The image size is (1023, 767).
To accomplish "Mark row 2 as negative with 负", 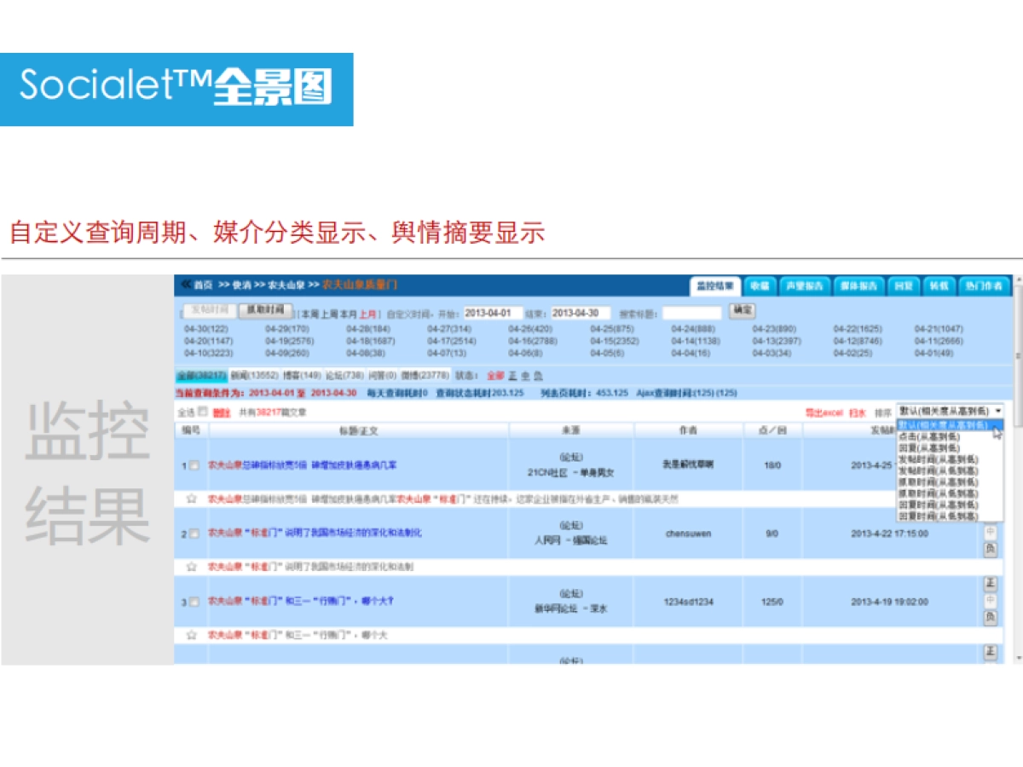I will click(x=990, y=549).
